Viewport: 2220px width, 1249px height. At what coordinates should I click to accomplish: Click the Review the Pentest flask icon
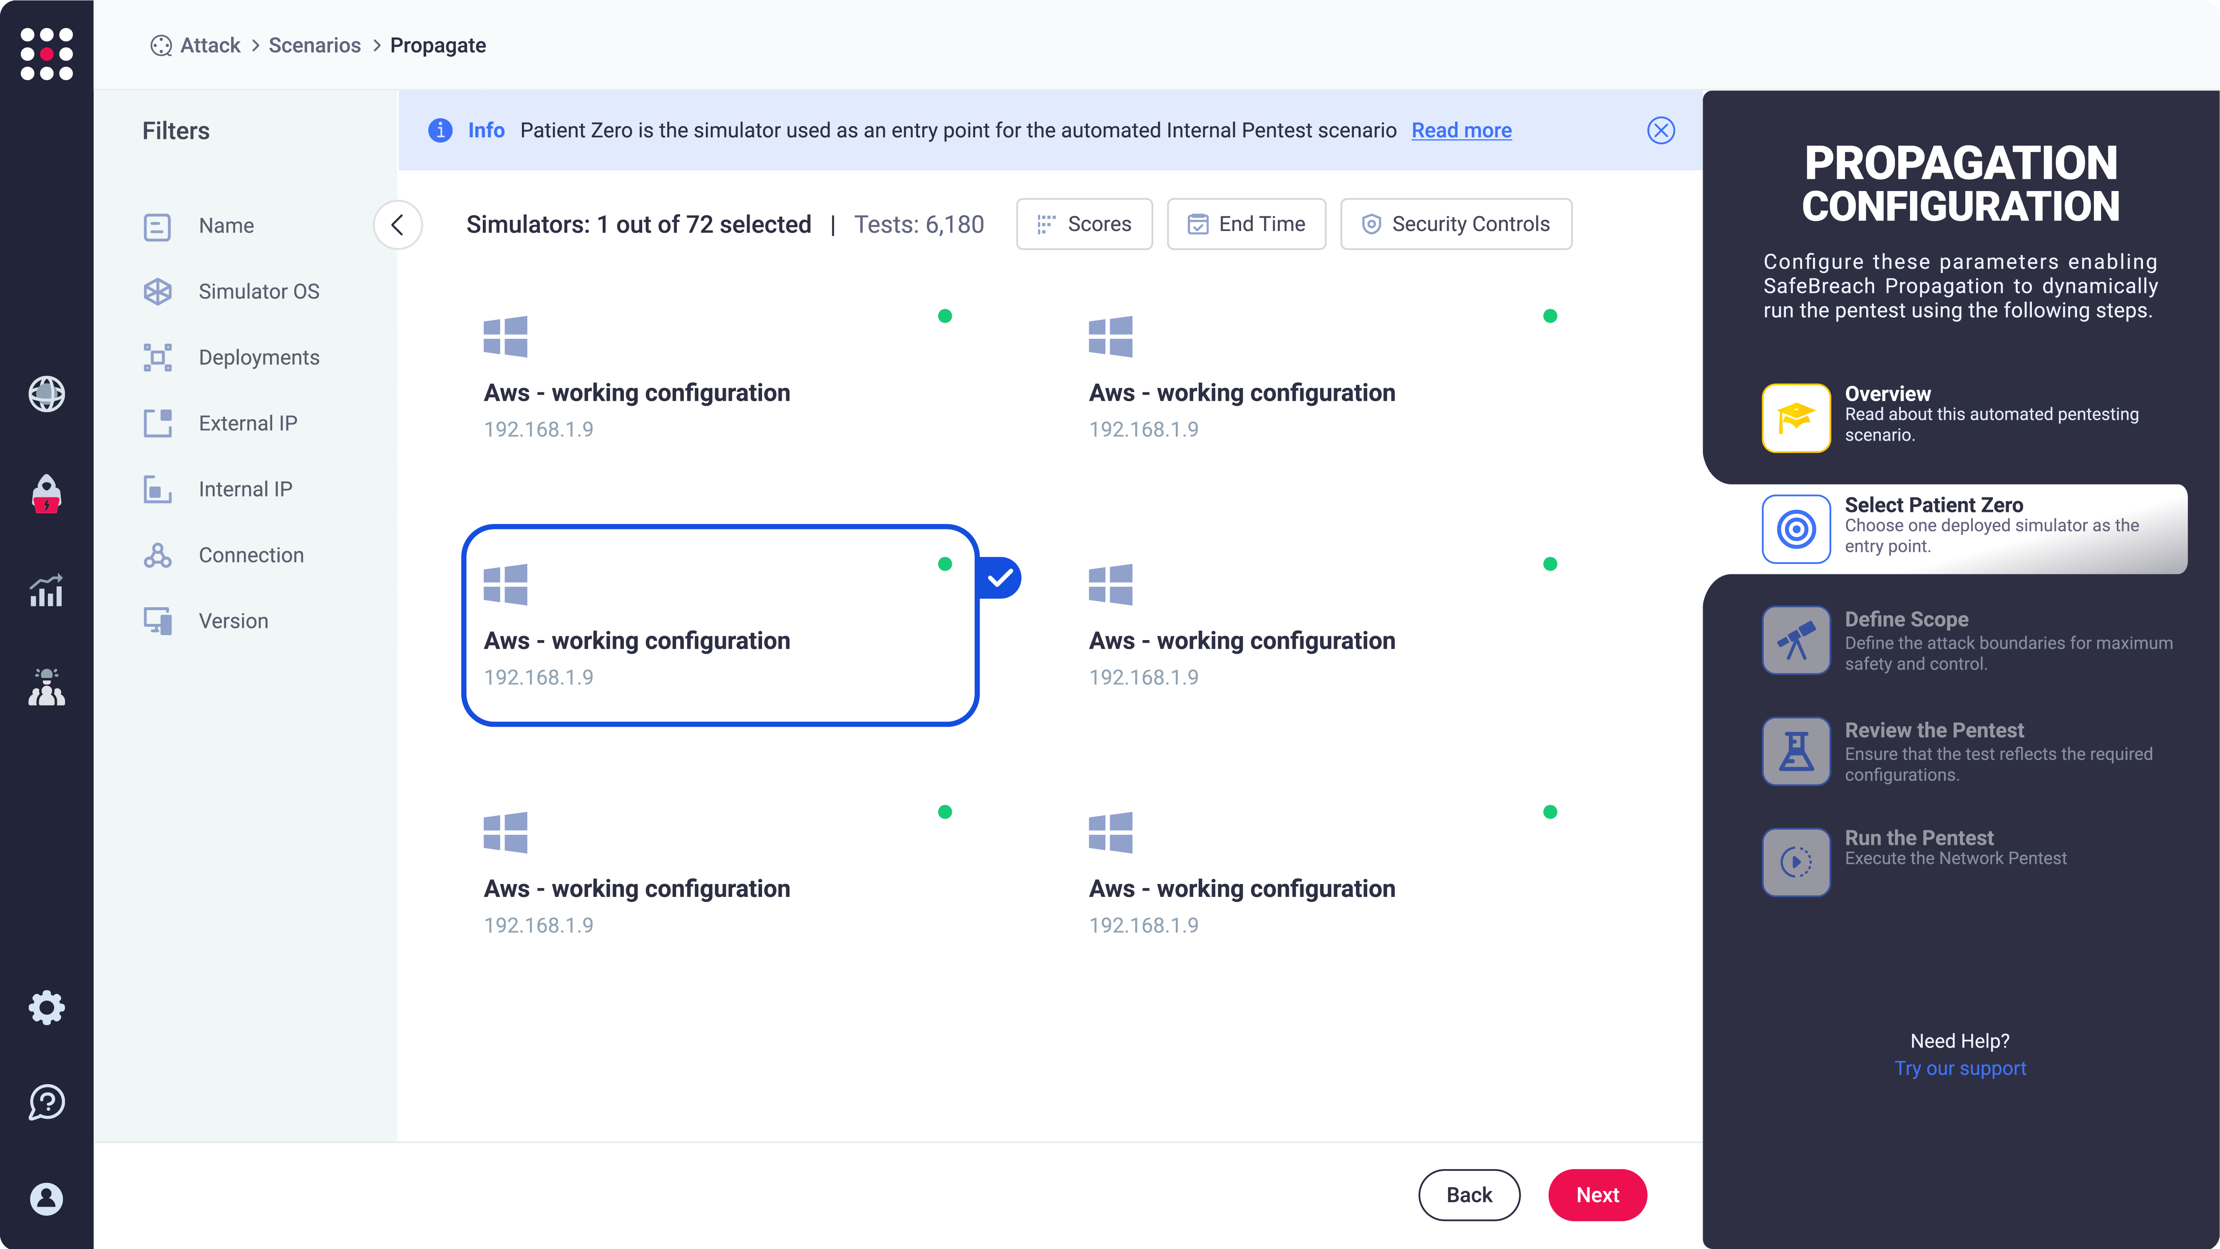1796,751
